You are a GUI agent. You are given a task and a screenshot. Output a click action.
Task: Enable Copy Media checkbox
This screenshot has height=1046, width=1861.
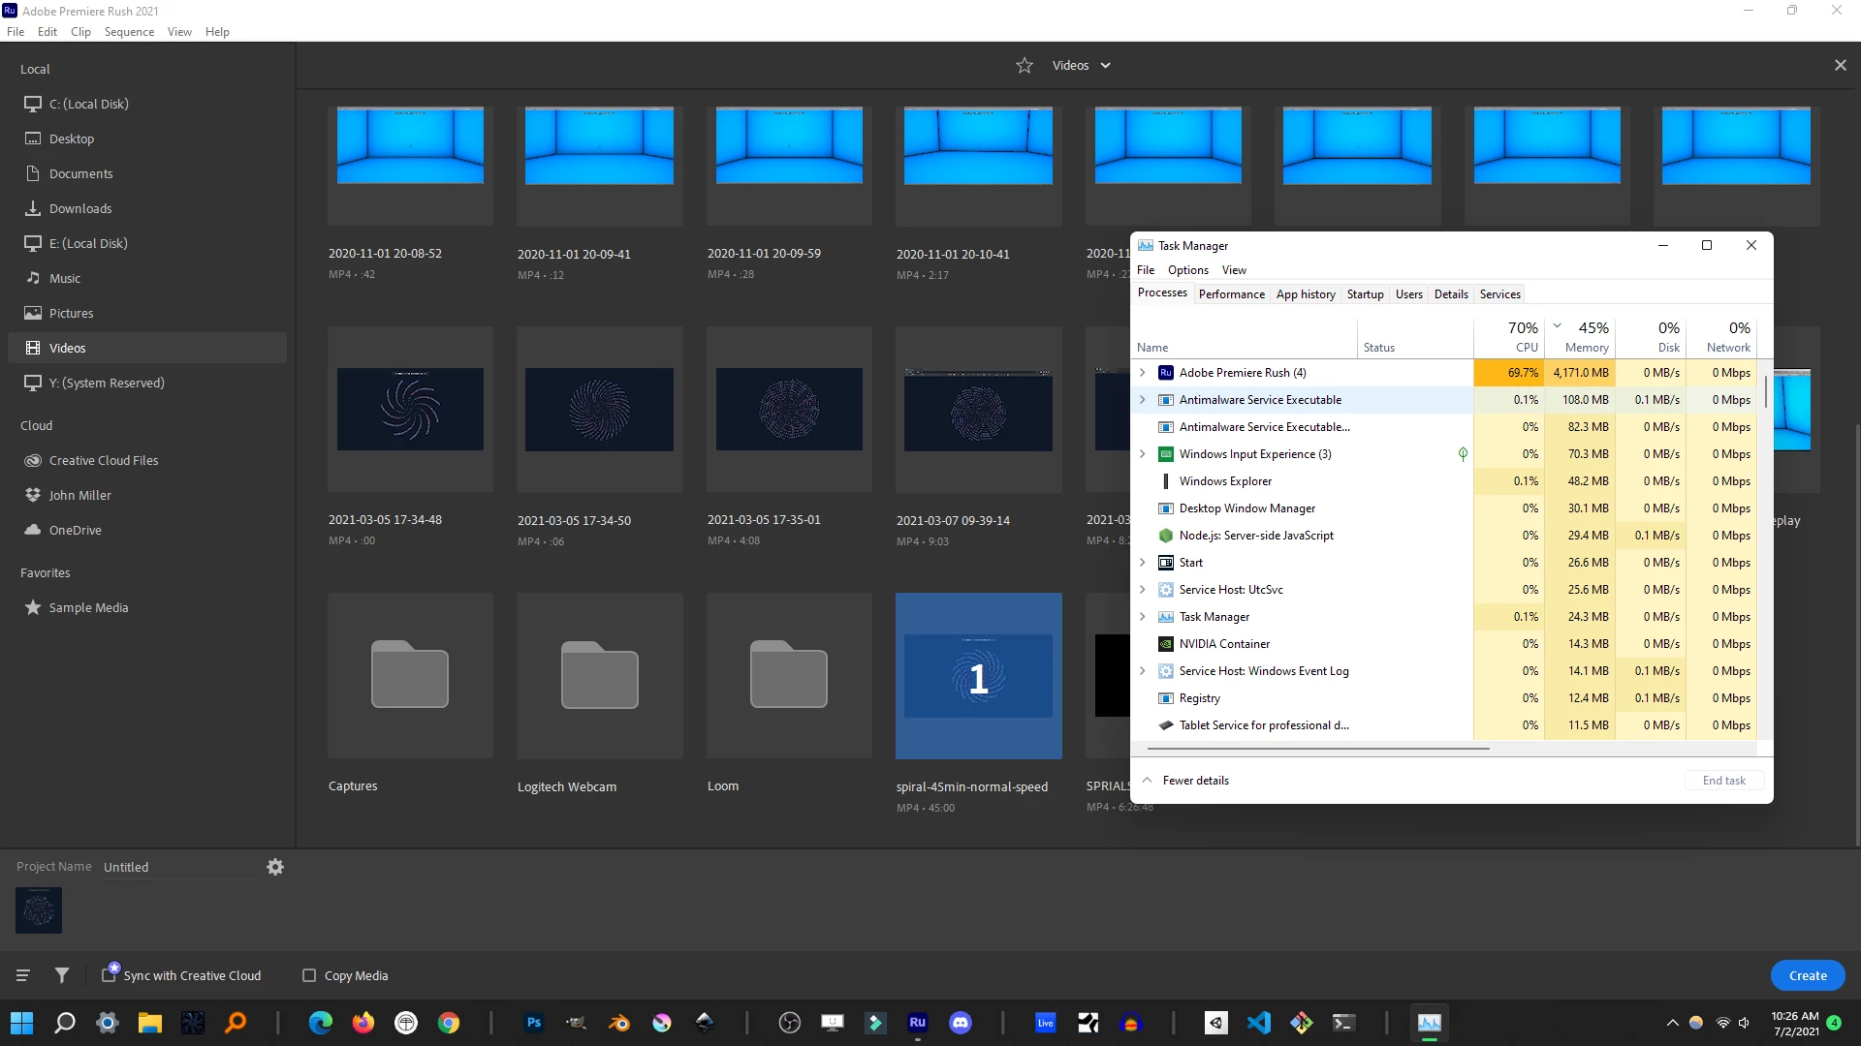(309, 975)
